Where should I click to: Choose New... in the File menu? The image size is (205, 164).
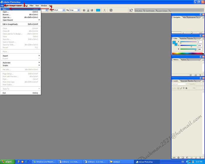coord(20,9)
